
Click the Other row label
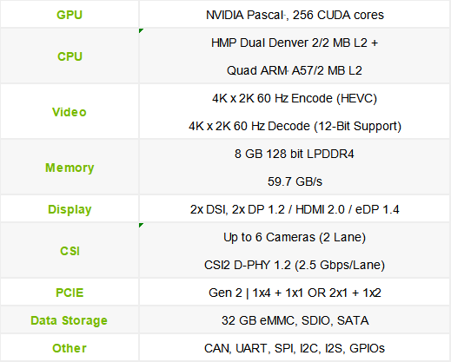point(70,348)
